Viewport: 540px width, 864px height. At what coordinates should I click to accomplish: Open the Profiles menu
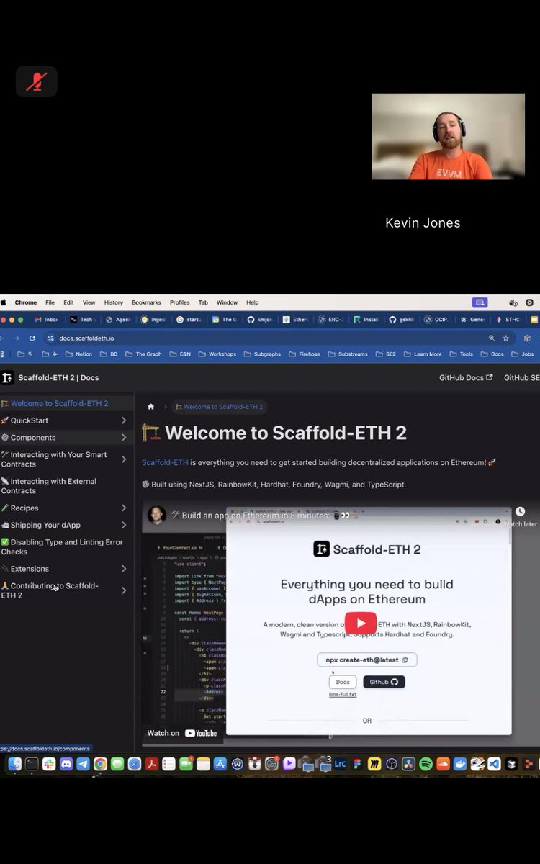click(x=180, y=302)
